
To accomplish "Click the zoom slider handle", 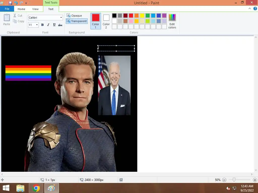I will point(234,180).
